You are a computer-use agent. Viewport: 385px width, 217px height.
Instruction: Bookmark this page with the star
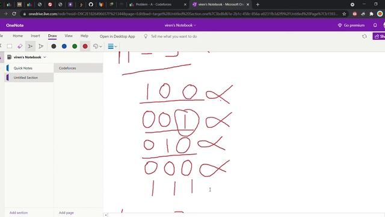pos(344,14)
